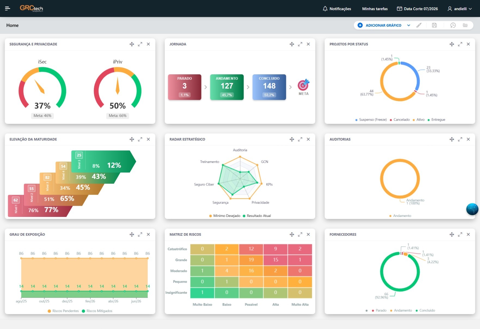
Task: Click move handle on Radar Estratégico card
Action: click(292, 139)
